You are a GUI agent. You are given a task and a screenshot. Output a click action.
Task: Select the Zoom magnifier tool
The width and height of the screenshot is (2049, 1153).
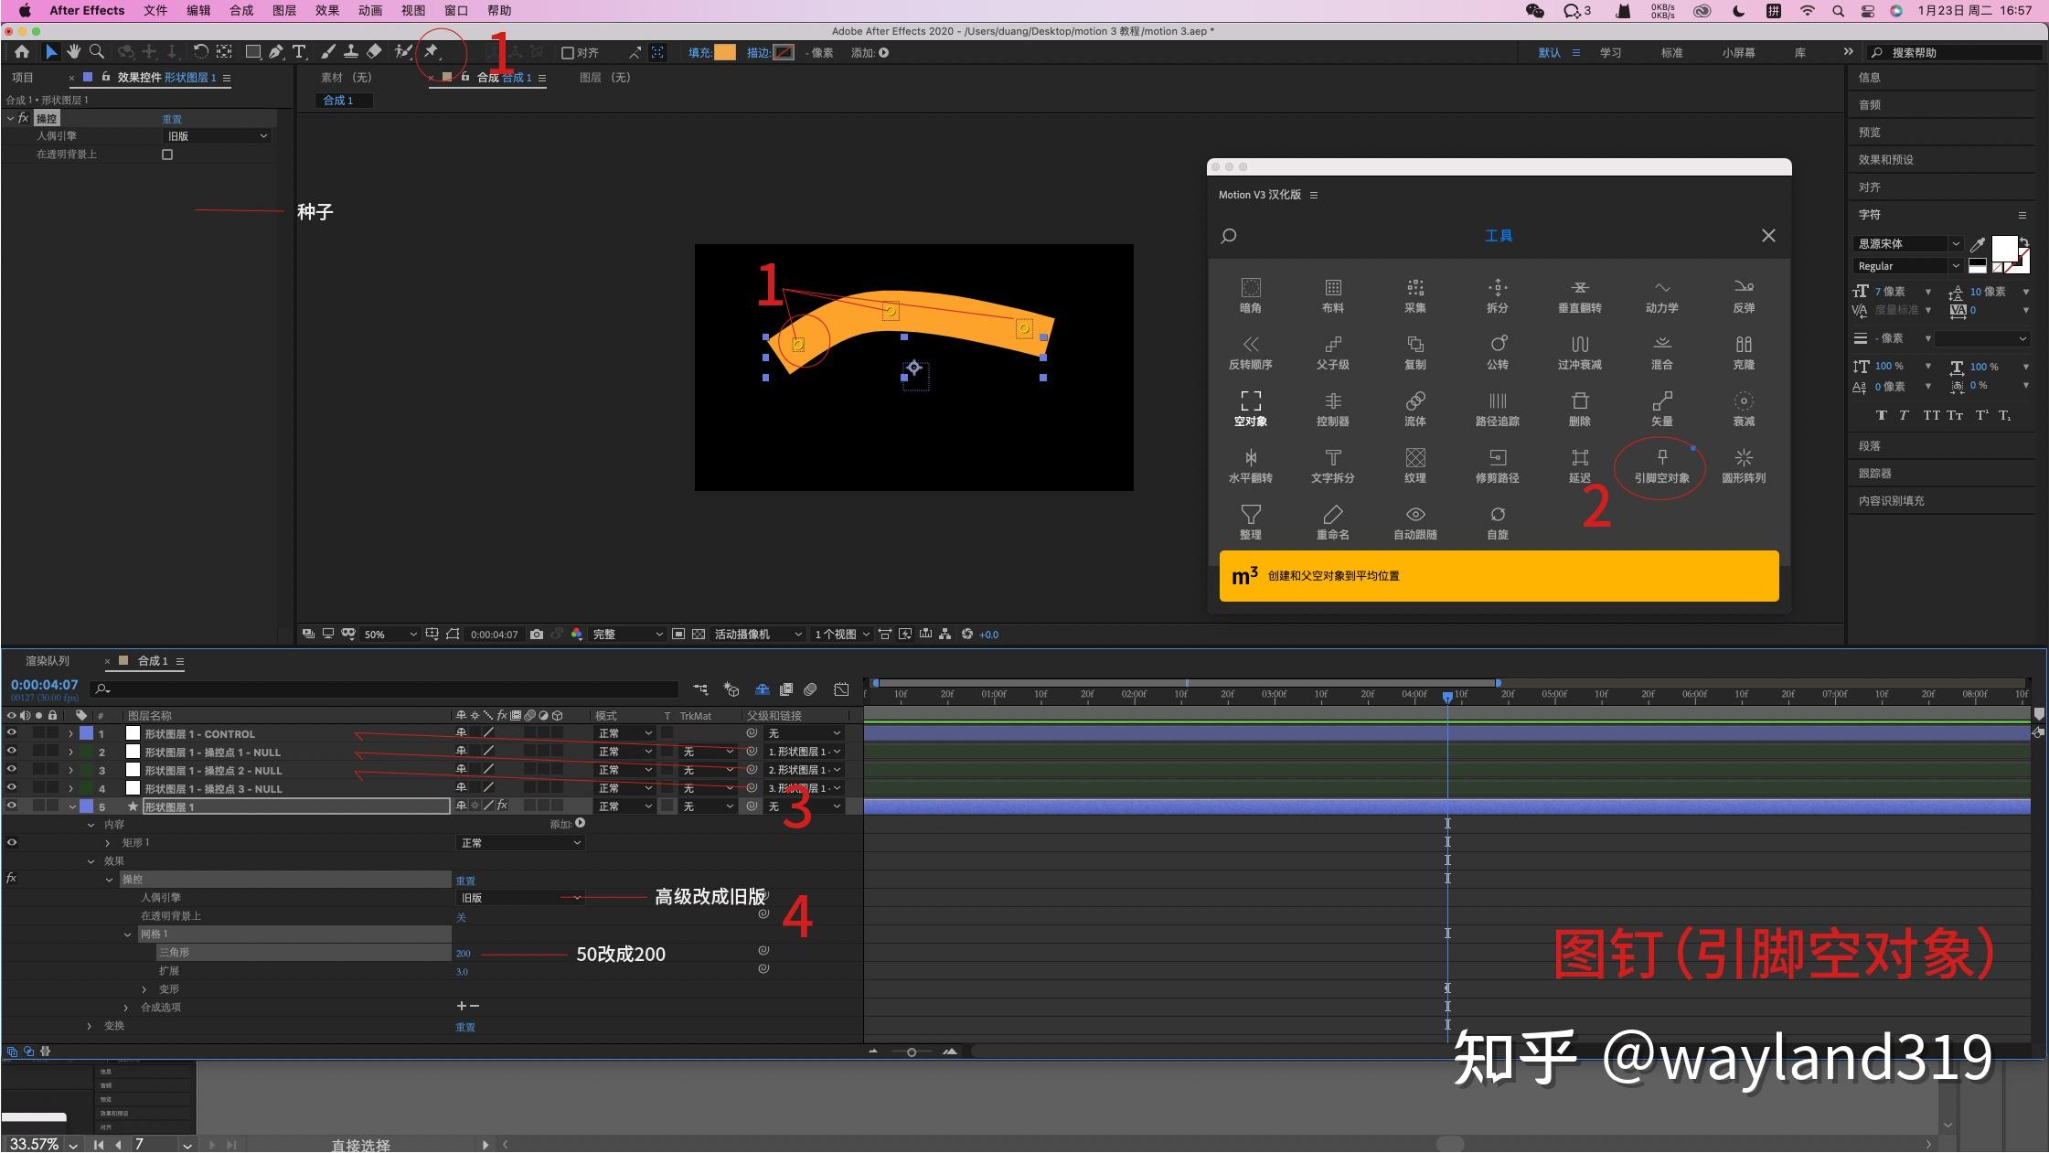pos(96,52)
